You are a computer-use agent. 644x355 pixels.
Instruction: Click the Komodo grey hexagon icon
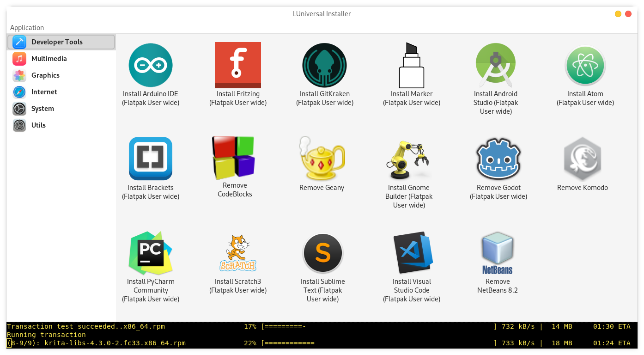pos(583,159)
